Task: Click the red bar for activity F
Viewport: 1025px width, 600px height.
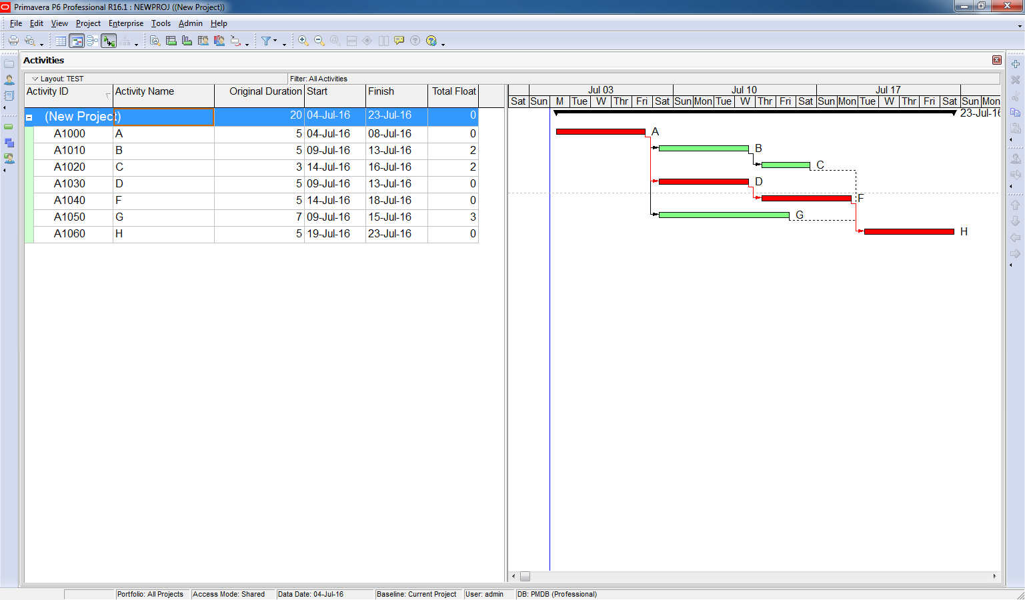Action: pos(806,198)
